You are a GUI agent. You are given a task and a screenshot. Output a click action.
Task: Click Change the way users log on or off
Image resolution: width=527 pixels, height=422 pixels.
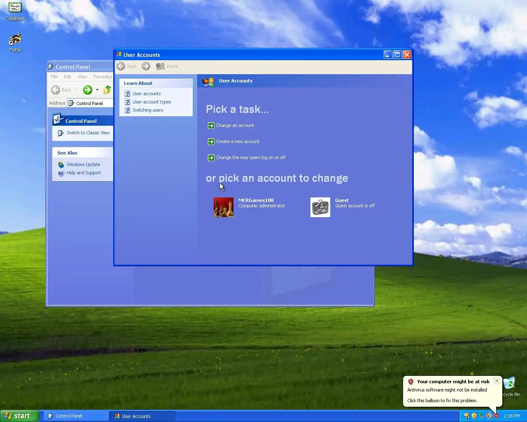pyautogui.click(x=250, y=157)
